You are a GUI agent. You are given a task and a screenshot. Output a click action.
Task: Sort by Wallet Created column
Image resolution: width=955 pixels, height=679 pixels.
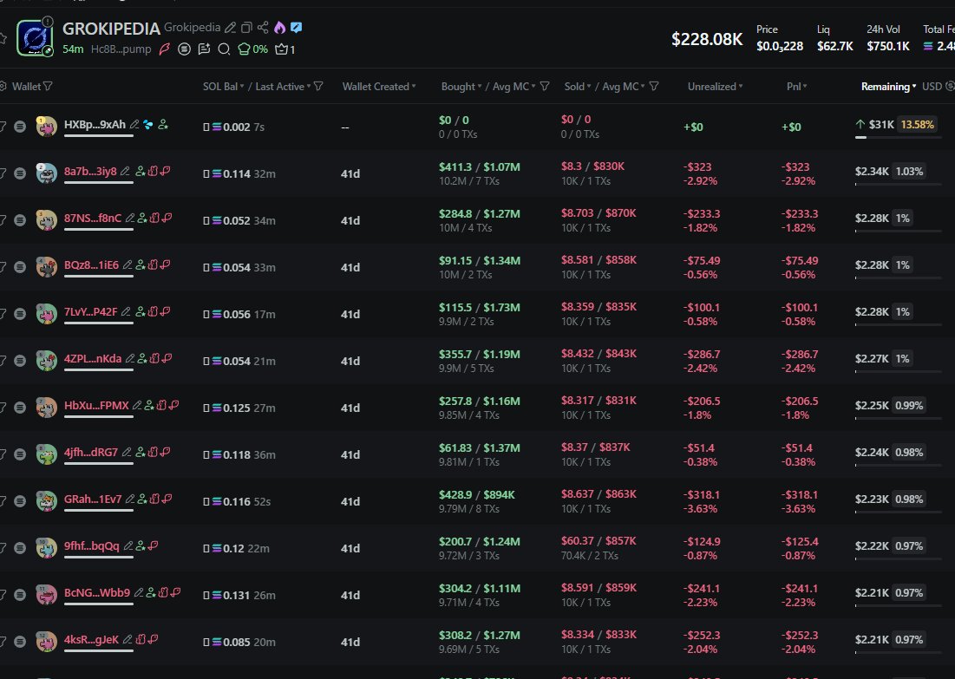(x=379, y=87)
